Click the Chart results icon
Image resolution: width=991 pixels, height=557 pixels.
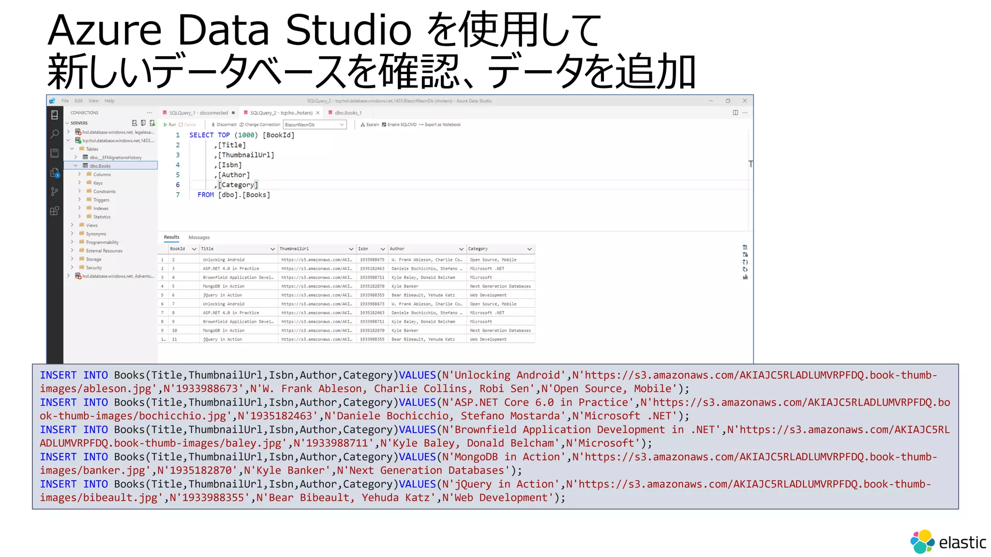(745, 277)
